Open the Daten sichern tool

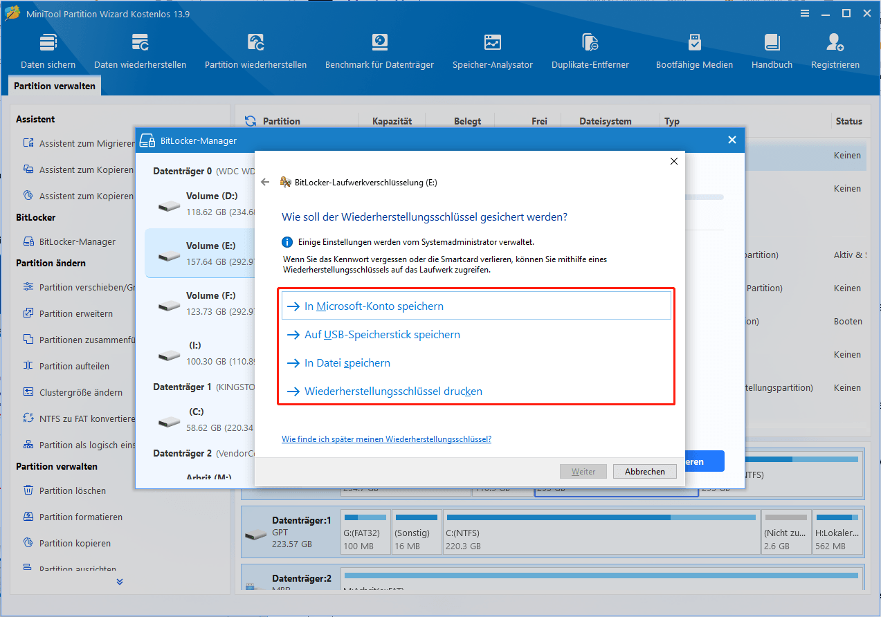48,50
